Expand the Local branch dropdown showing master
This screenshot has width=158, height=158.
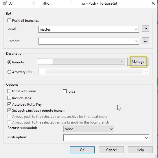(89, 29)
